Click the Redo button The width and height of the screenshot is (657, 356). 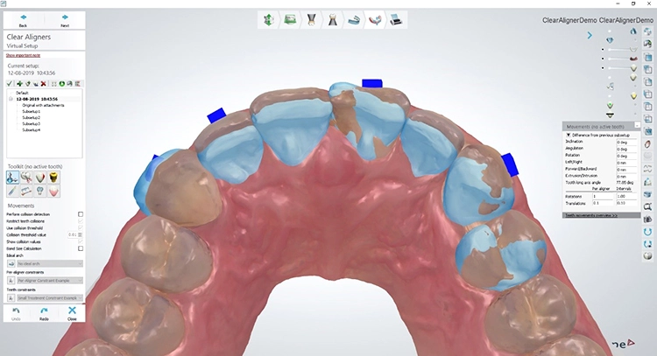coord(44,313)
